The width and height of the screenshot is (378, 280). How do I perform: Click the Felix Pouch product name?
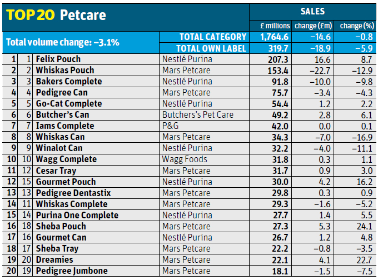pyautogui.click(x=58, y=59)
